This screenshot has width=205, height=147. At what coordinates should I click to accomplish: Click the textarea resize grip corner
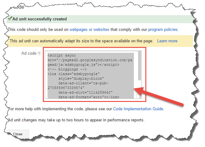coord(140,97)
